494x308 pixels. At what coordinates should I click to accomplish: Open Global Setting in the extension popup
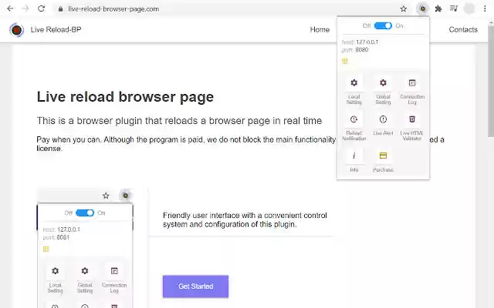383,89
